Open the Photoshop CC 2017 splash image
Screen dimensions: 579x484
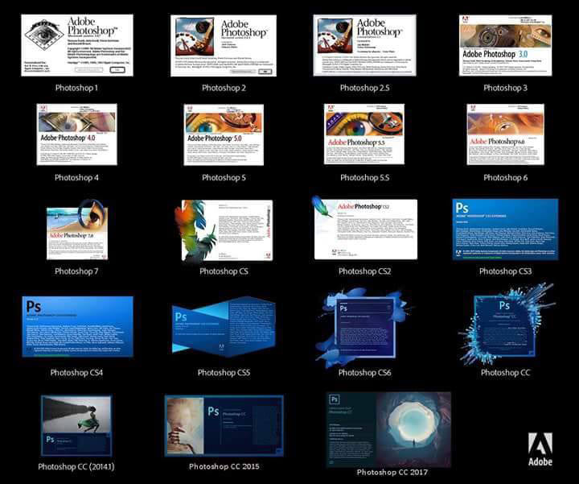388,430
